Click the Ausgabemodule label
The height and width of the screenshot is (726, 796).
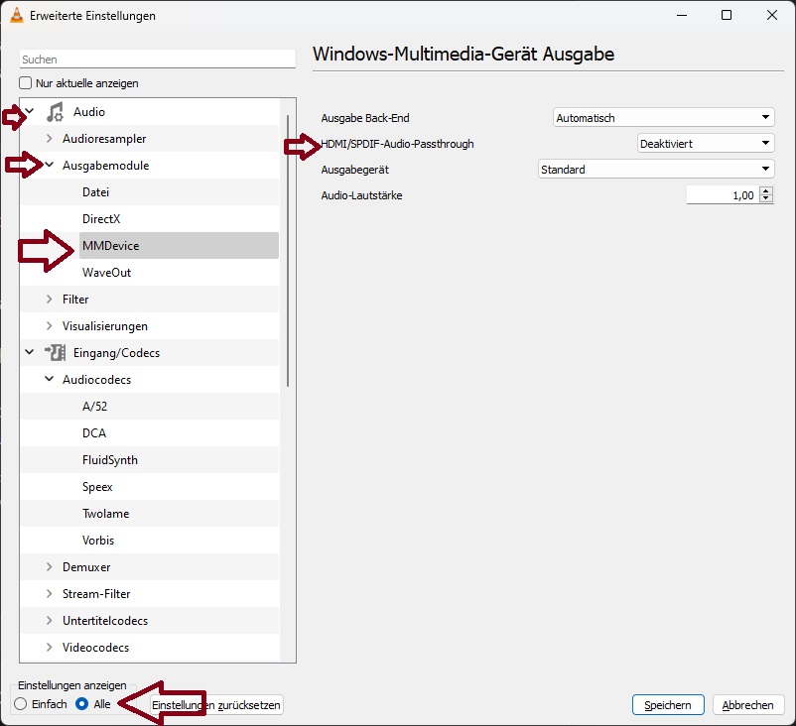105,166
